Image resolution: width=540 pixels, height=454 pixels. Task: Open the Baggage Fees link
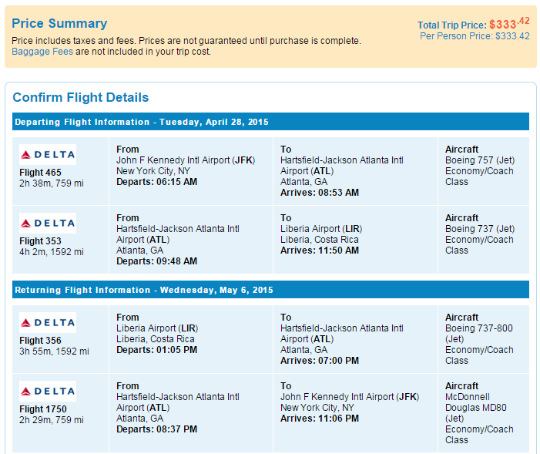[x=42, y=52]
